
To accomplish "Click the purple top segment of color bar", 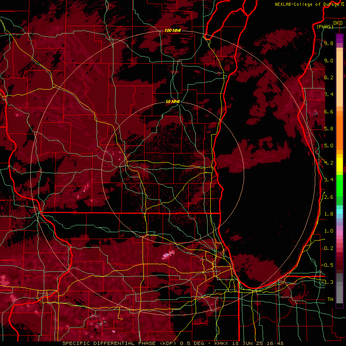I will pos(339,38).
